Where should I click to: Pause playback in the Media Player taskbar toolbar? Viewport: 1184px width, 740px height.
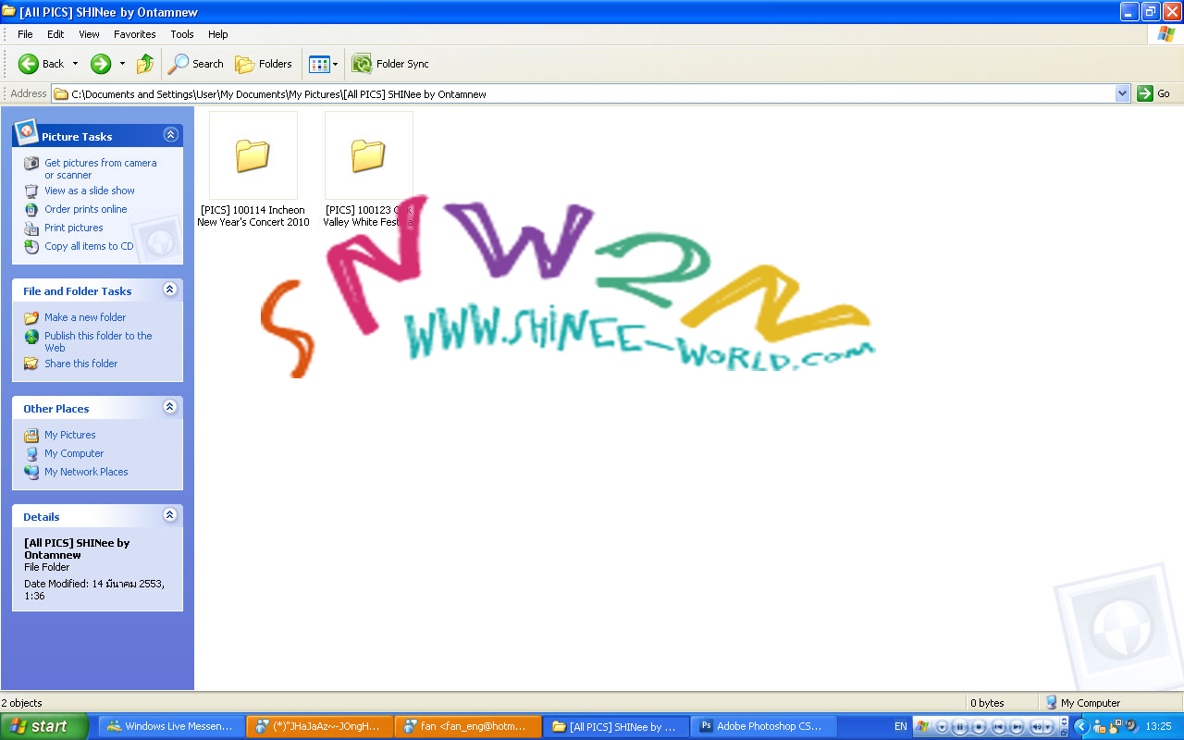click(960, 727)
